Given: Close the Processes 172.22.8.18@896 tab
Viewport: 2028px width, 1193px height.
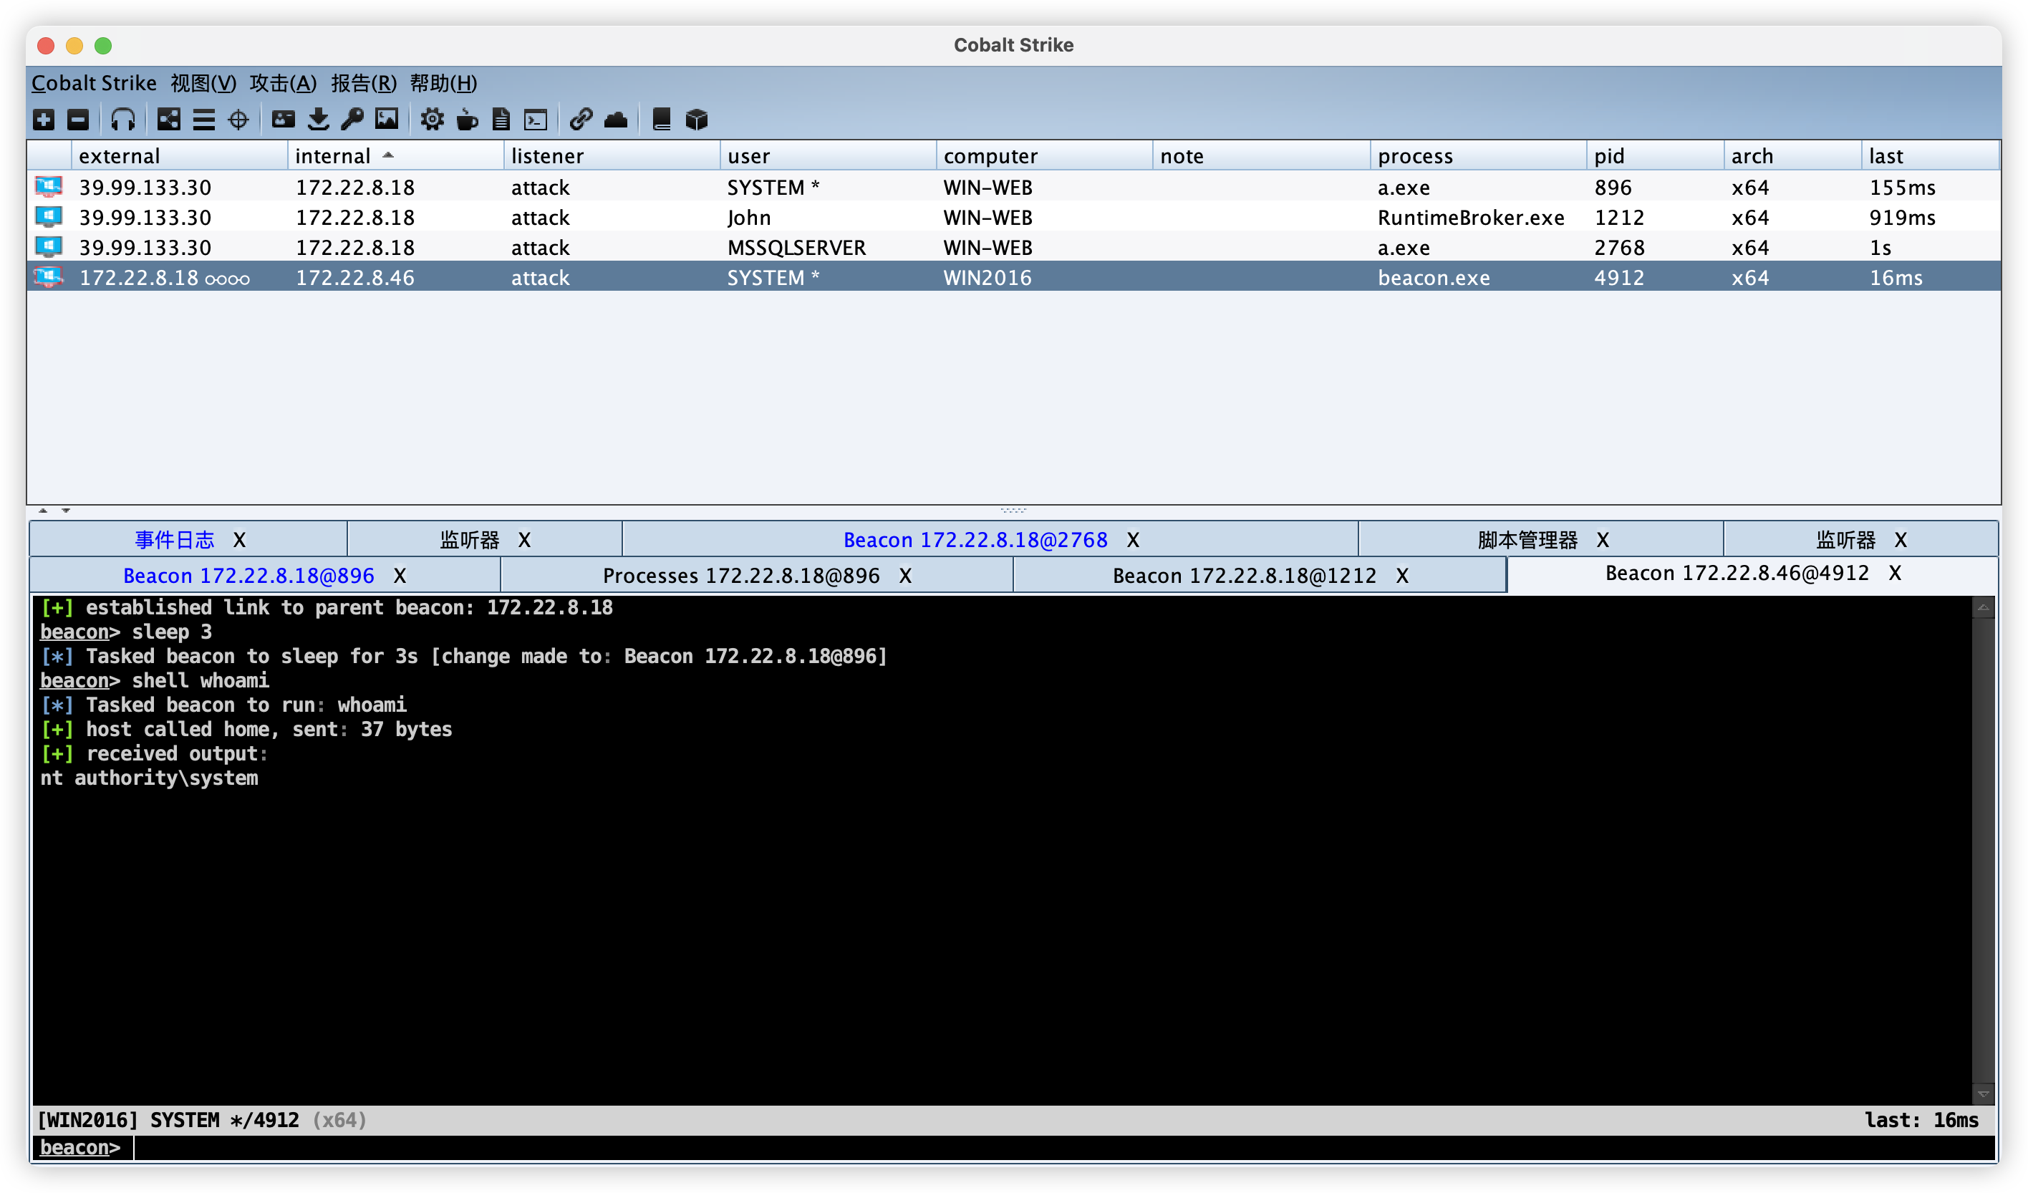Looking at the screenshot, I should [x=905, y=576].
